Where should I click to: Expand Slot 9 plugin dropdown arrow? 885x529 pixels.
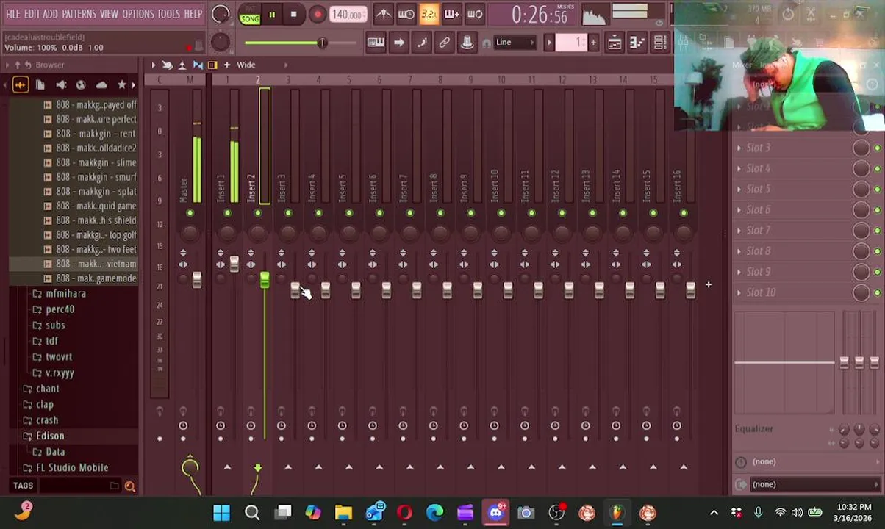(739, 272)
